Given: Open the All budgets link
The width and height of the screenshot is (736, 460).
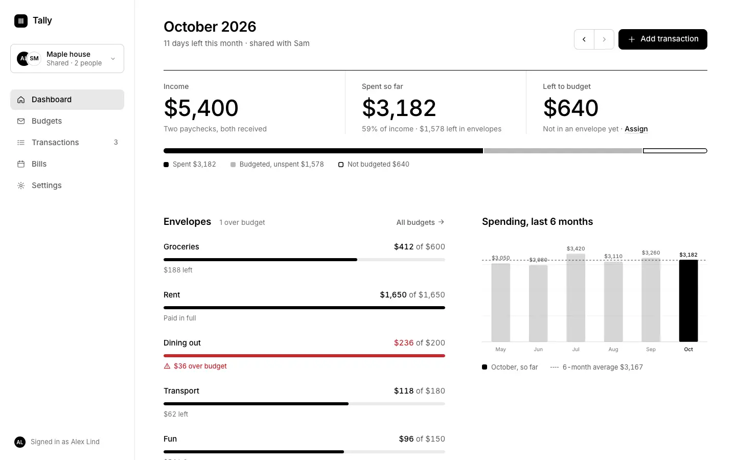Looking at the screenshot, I should 421,222.
